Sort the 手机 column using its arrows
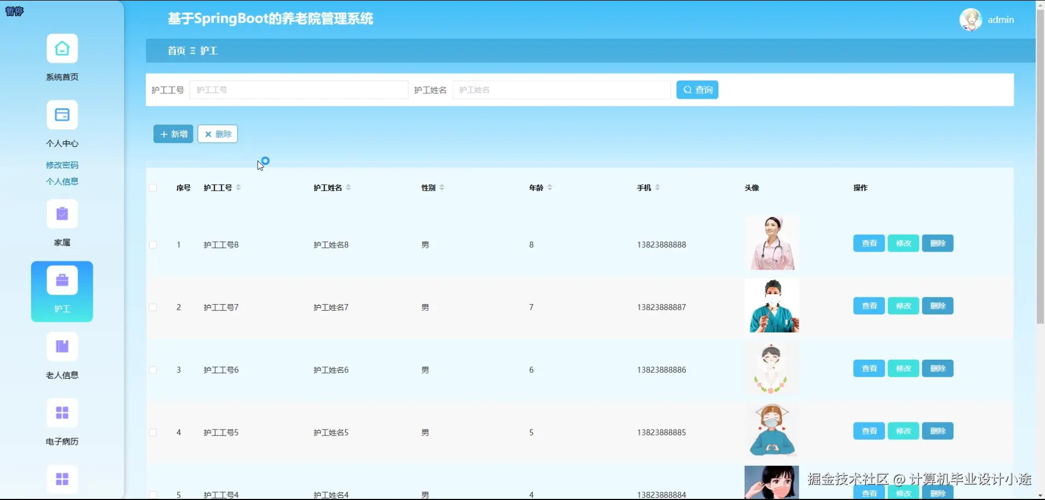The width and height of the screenshot is (1045, 500). [x=657, y=187]
